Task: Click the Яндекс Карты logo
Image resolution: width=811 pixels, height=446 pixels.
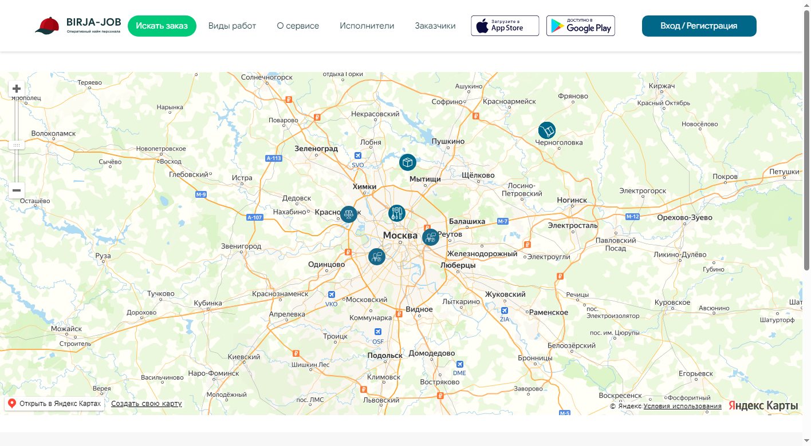Action: pos(763,405)
